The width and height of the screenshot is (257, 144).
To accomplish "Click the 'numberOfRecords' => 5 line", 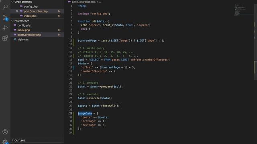I will (98, 71).
